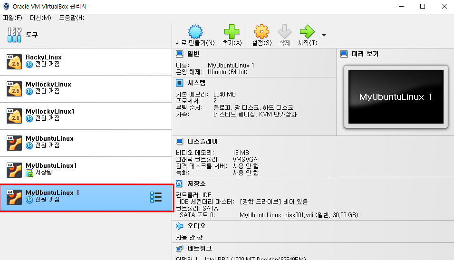This screenshot has width=454, height=260.
Task: Click the MyUbuntuLinux 1 preview thumbnail
Action: tap(396, 96)
